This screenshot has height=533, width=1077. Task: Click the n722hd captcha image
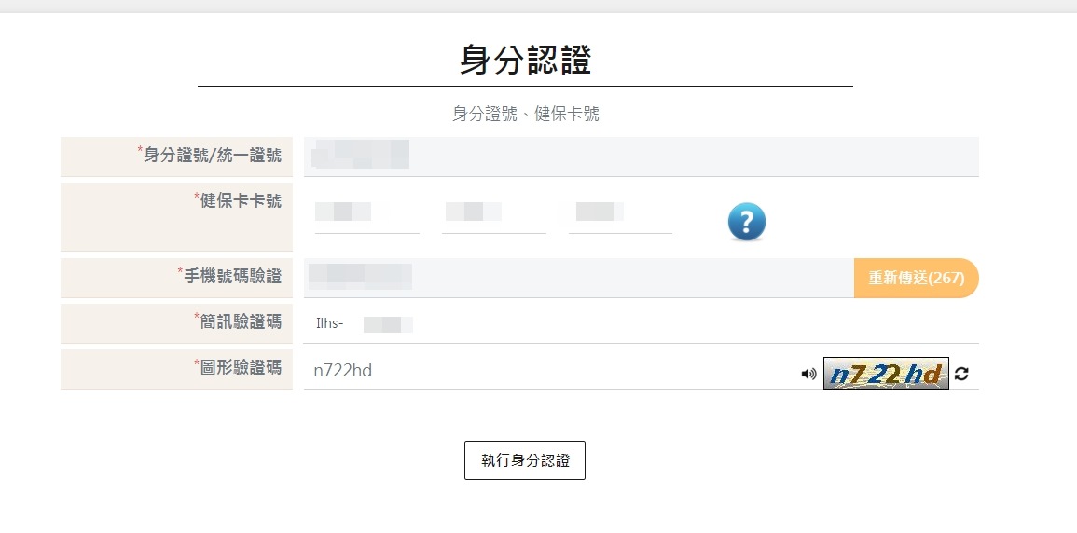pos(885,374)
